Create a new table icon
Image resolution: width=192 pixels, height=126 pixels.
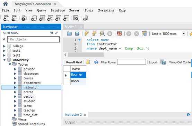[42, 18]
